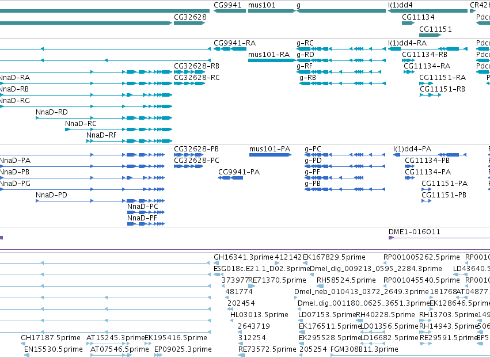The image size is (490, 358).
Task: Click the NnaD-RC transcript label
Action: coord(81,124)
